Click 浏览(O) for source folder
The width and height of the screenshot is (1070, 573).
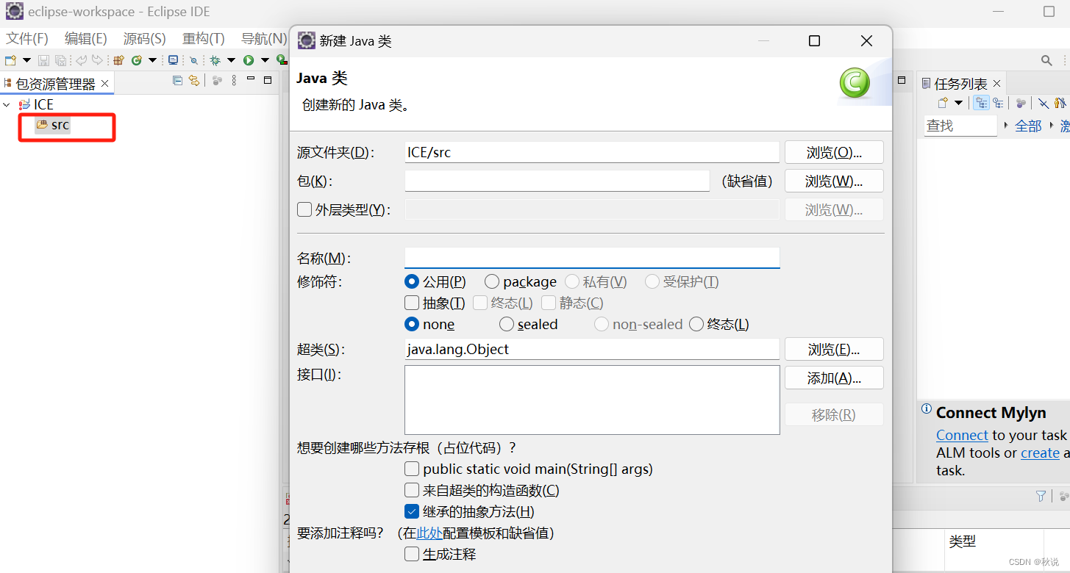tap(834, 152)
